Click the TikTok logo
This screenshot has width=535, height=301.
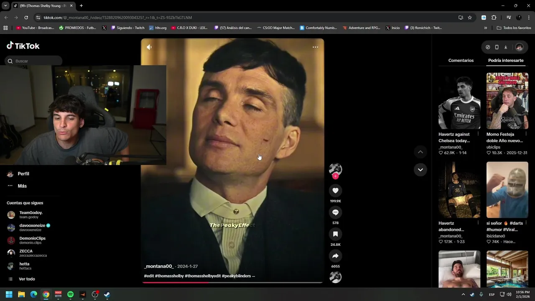[x=23, y=46]
